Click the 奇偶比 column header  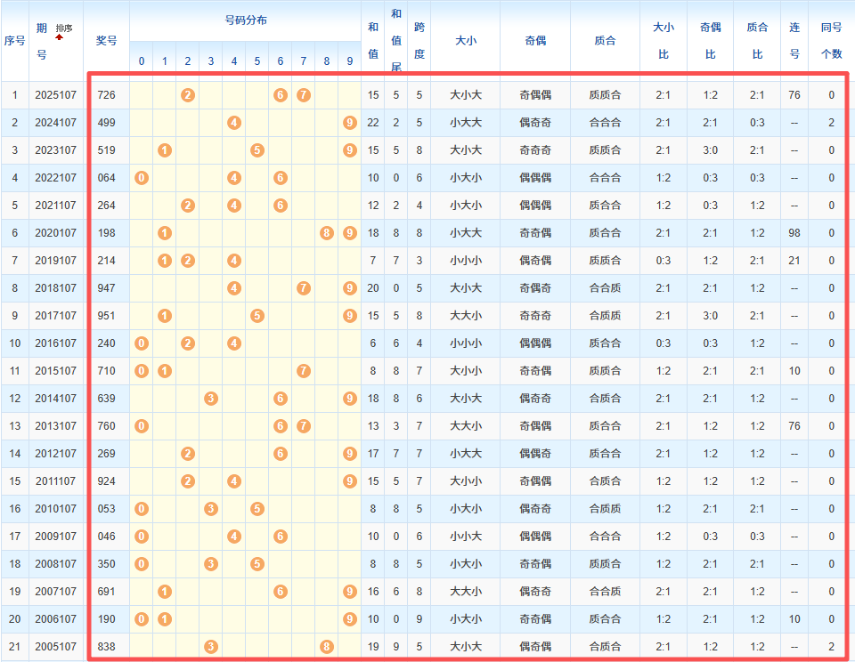pos(710,40)
